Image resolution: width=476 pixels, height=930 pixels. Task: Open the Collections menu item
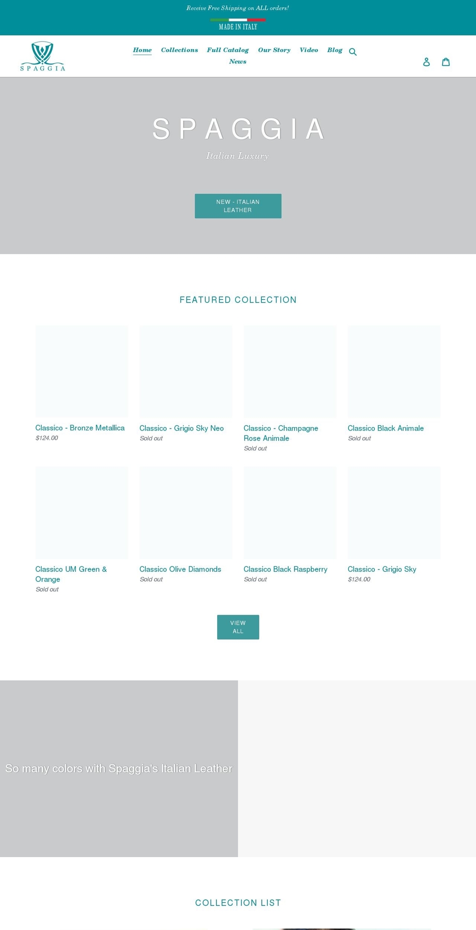[179, 50]
